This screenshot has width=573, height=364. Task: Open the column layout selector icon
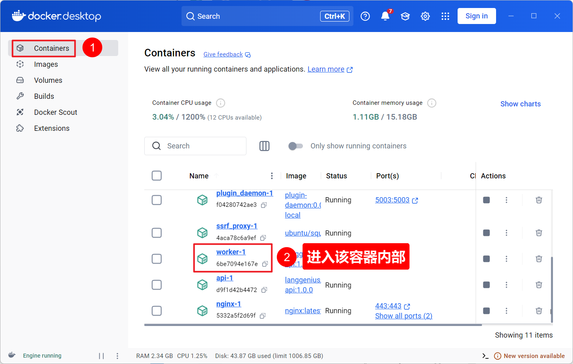[264, 146]
